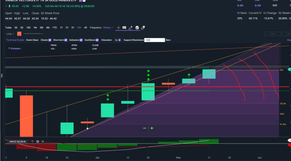The width and height of the screenshot is (291, 161).
Task: Uncheck the Classic event class checkbox
Action: (x=50, y=40)
